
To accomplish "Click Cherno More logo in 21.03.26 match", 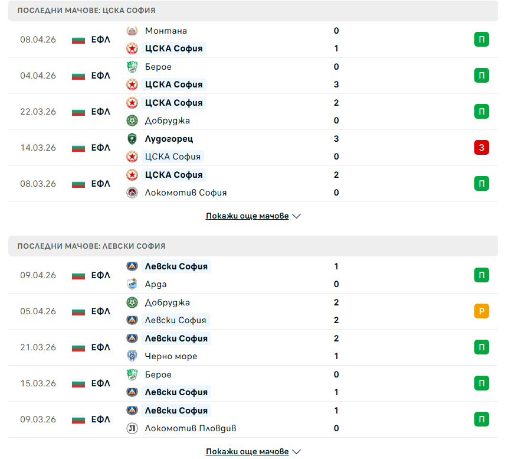I will [x=132, y=356].
